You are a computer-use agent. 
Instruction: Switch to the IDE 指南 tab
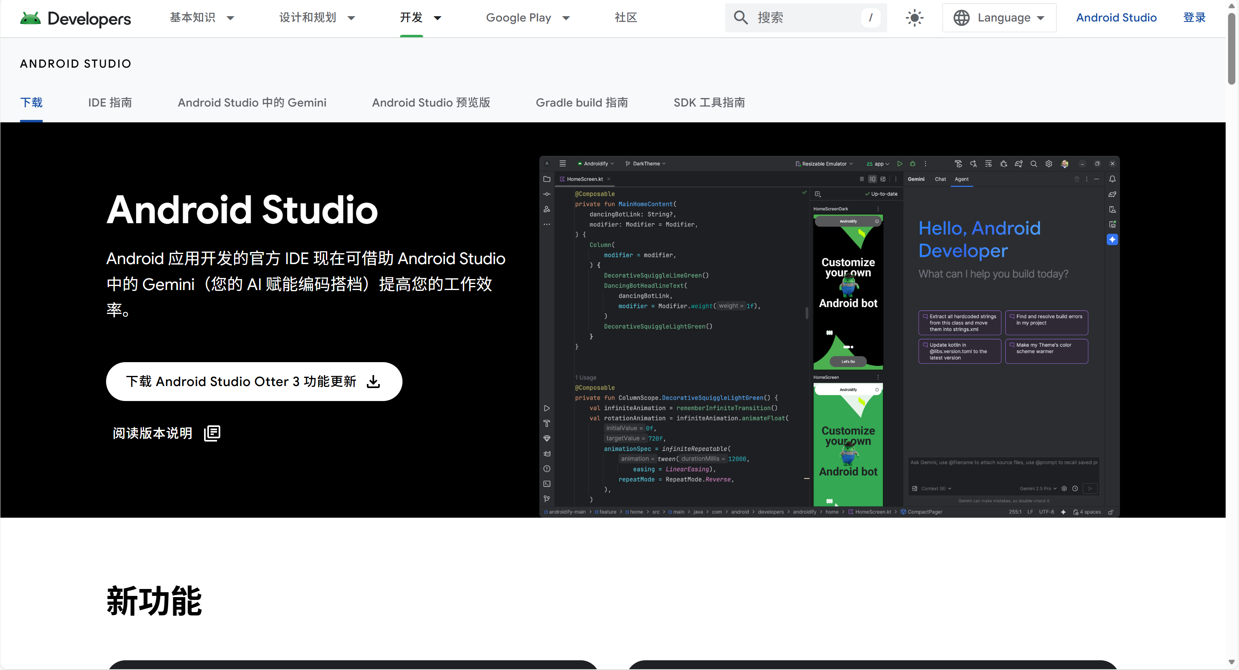(x=110, y=102)
